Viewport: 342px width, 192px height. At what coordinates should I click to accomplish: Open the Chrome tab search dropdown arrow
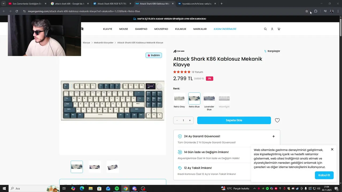point(3,4)
